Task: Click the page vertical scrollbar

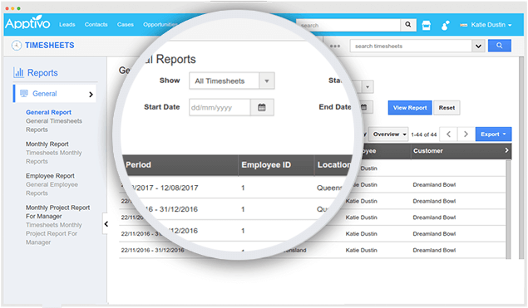Action: (521, 158)
